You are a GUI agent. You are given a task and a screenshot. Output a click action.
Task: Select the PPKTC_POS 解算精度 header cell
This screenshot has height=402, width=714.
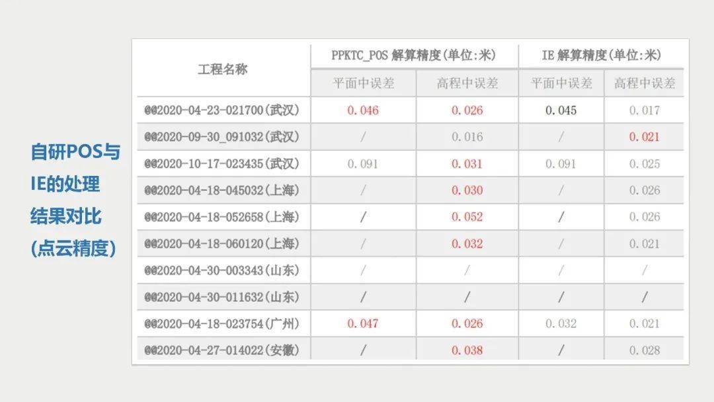(x=413, y=56)
